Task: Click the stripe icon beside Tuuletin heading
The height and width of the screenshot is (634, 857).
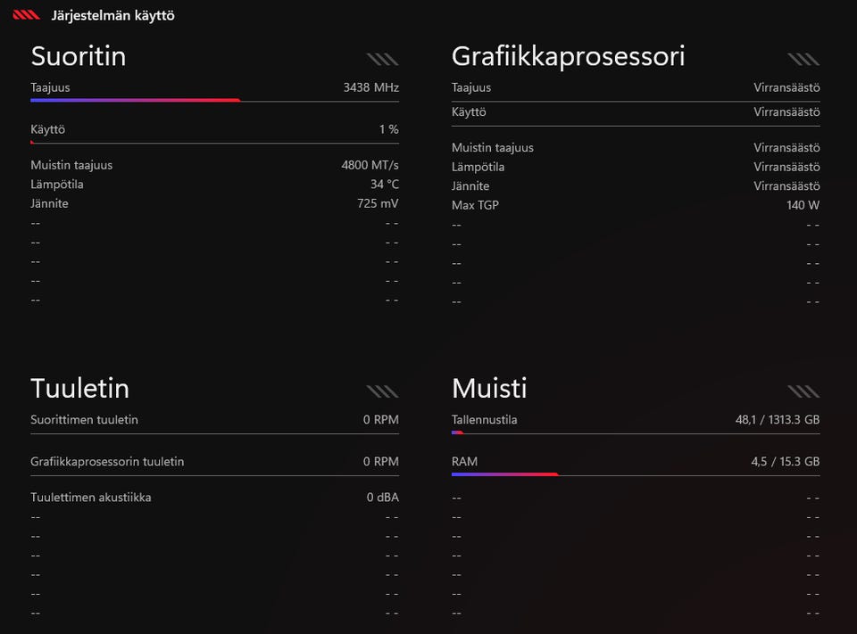Action: pos(383,391)
